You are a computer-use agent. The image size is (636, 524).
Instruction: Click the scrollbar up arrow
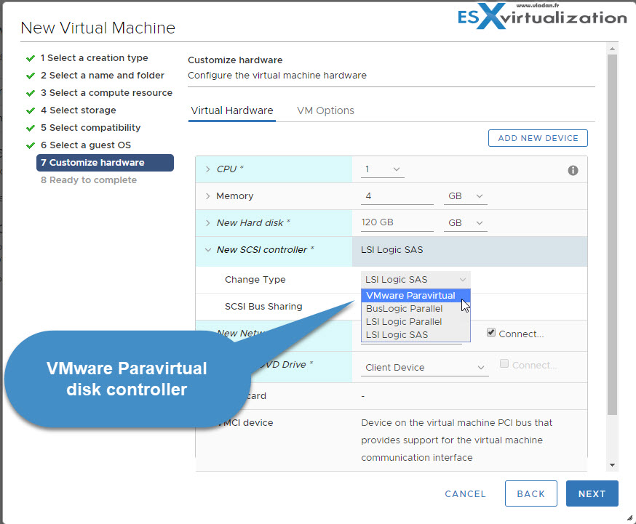click(x=613, y=49)
